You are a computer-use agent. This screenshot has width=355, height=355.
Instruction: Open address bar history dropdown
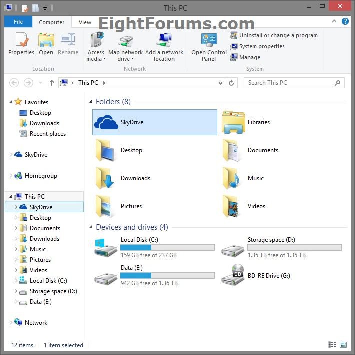point(220,83)
